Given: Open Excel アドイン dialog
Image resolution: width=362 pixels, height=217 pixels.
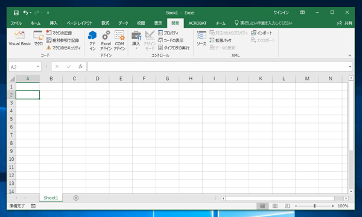Looking at the screenshot, I should pyautogui.click(x=106, y=40).
